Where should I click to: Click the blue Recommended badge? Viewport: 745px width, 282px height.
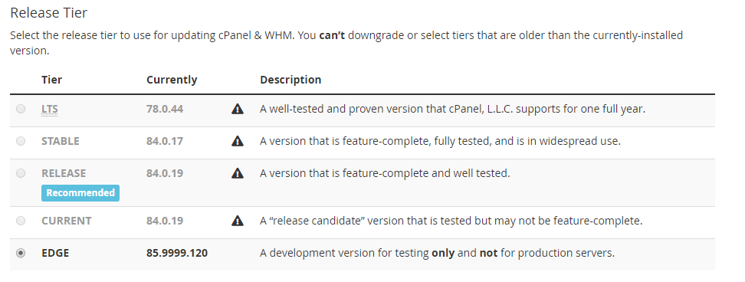click(80, 193)
